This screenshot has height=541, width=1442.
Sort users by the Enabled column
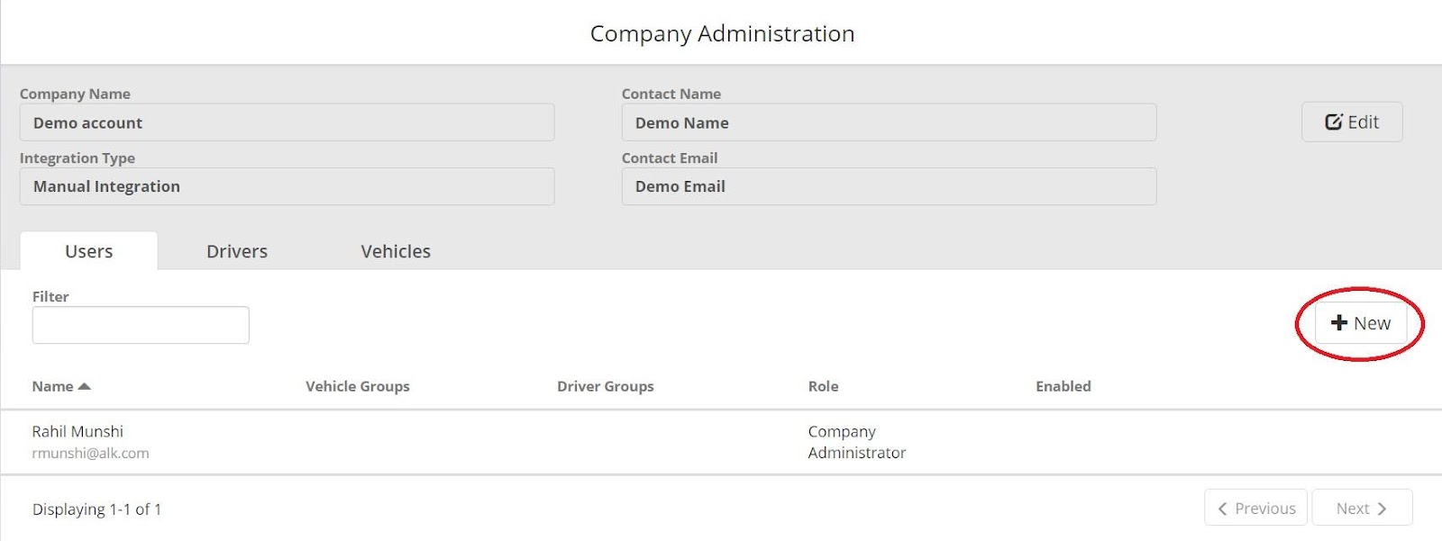point(1063,386)
